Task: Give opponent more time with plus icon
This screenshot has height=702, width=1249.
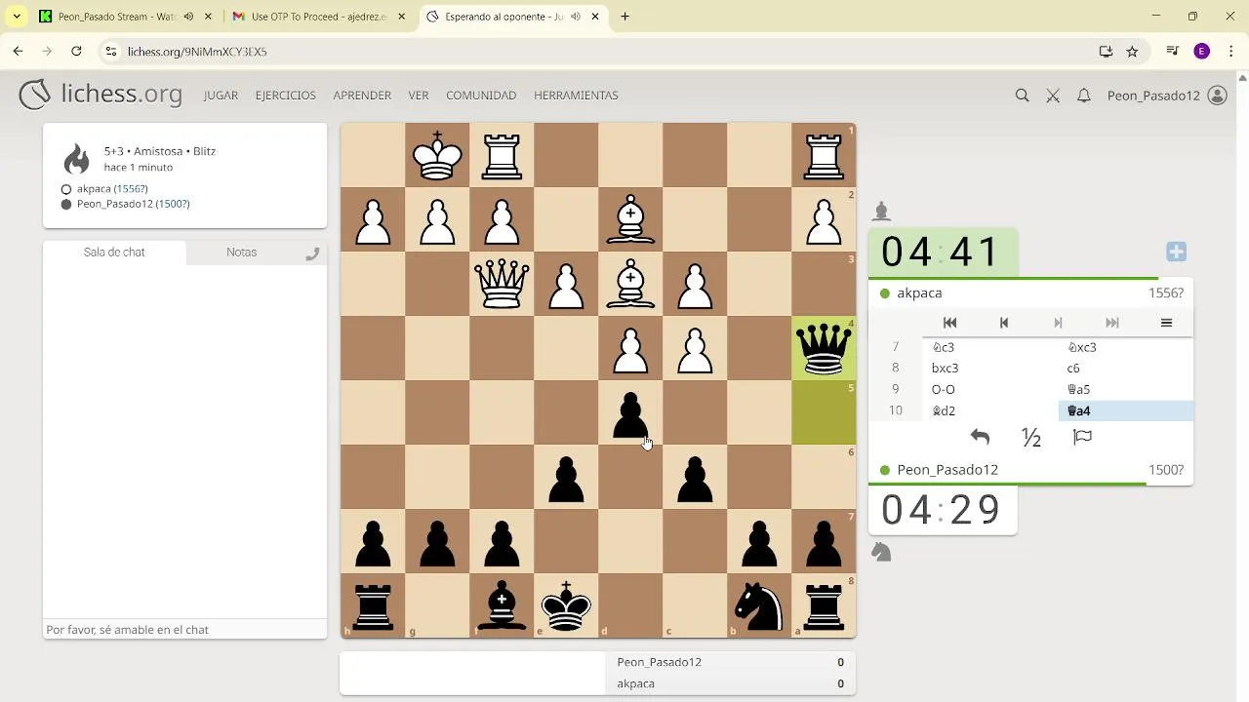Action: [1176, 253]
